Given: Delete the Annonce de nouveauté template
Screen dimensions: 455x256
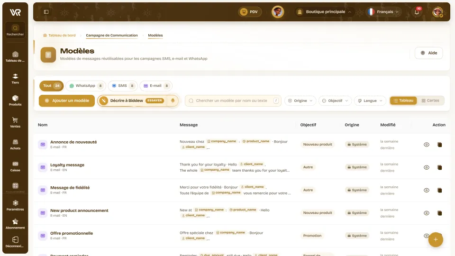Looking at the screenshot, I should click(440, 145).
